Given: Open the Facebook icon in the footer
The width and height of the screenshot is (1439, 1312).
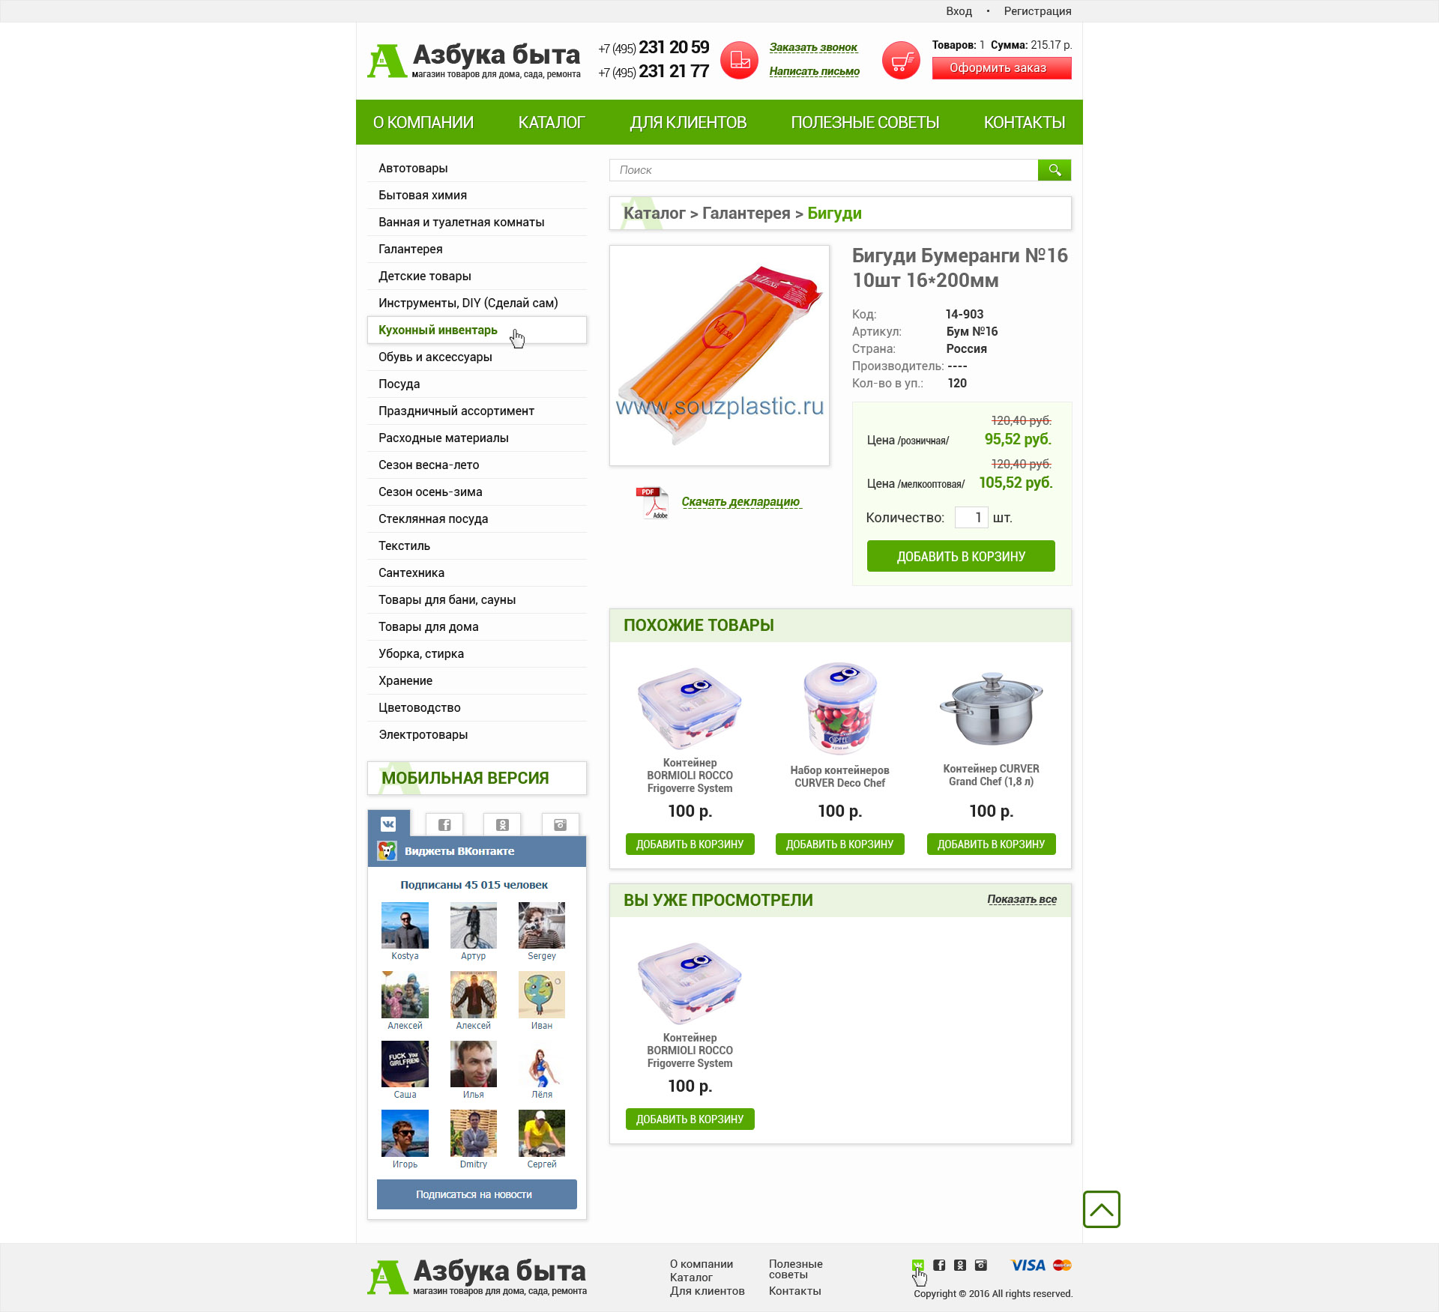Looking at the screenshot, I should point(939,1265).
